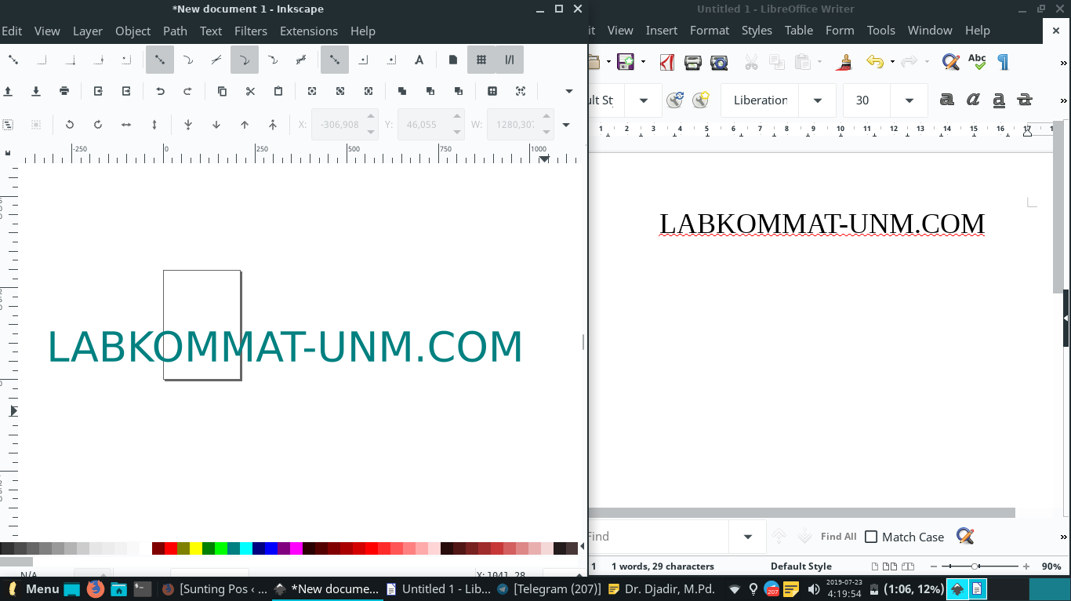Image resolution: width=1071 pixels, height=601 pixels.
Task: Click the Italic formatting icon in Writer
Action: (973, 100)
